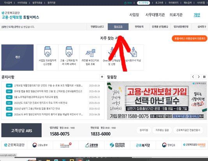
Task: Open the 개인별 부과고지보험료 조회 shortcut icon
Action: click(90, 53)
